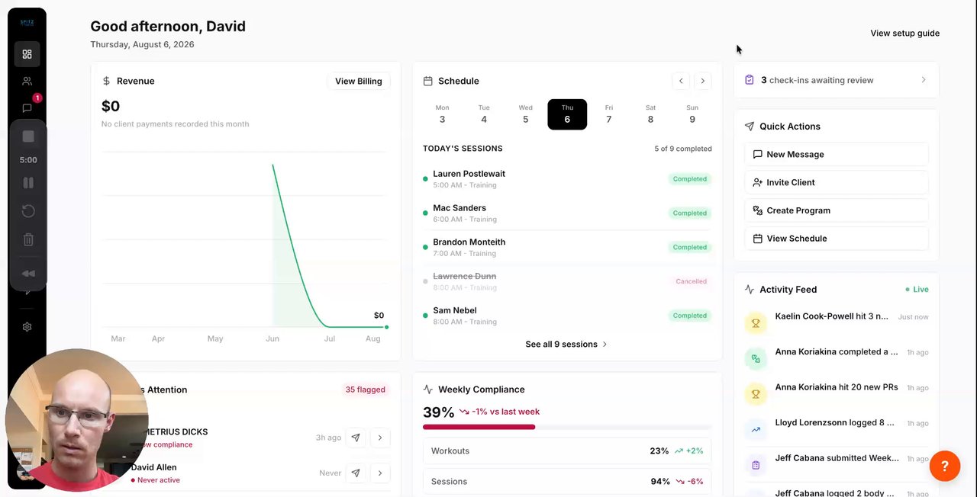Click Create Program quick action
The width and height of the screenshot is (977, 497).
(836, 210)
